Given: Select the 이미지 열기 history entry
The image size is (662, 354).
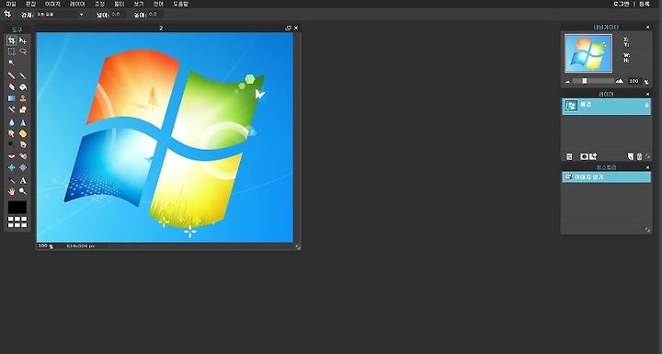Looking at the screenshot, I should [x=606, y=177].
